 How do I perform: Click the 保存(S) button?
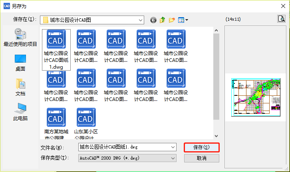[202, 147]
